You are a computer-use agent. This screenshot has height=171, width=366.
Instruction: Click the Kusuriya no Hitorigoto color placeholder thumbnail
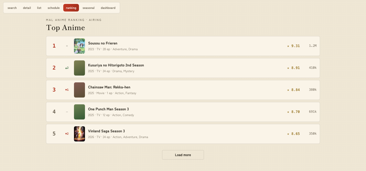click(x=79, y=68)
